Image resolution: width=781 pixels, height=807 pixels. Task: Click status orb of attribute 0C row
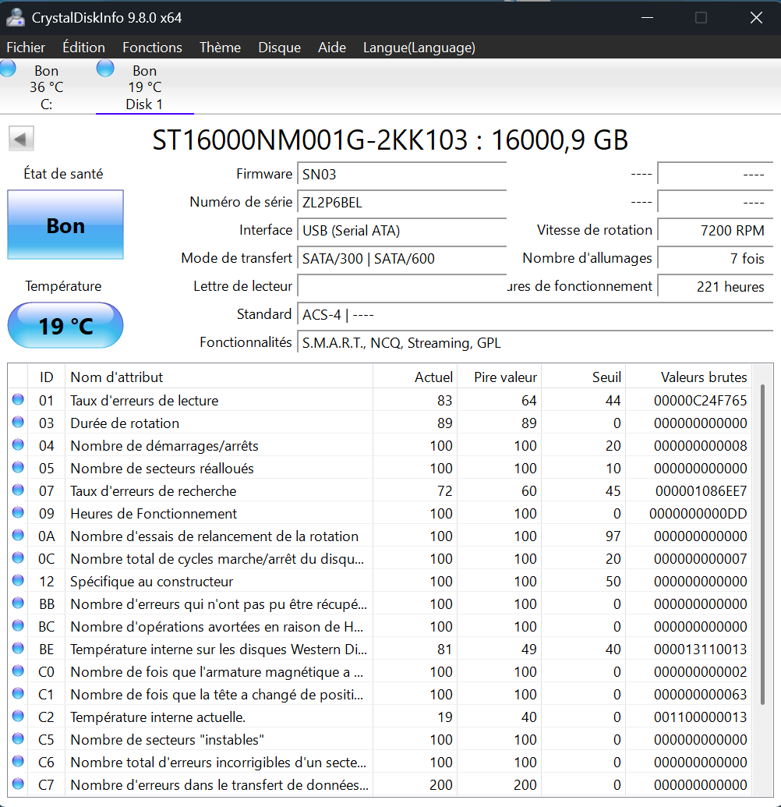18,558
